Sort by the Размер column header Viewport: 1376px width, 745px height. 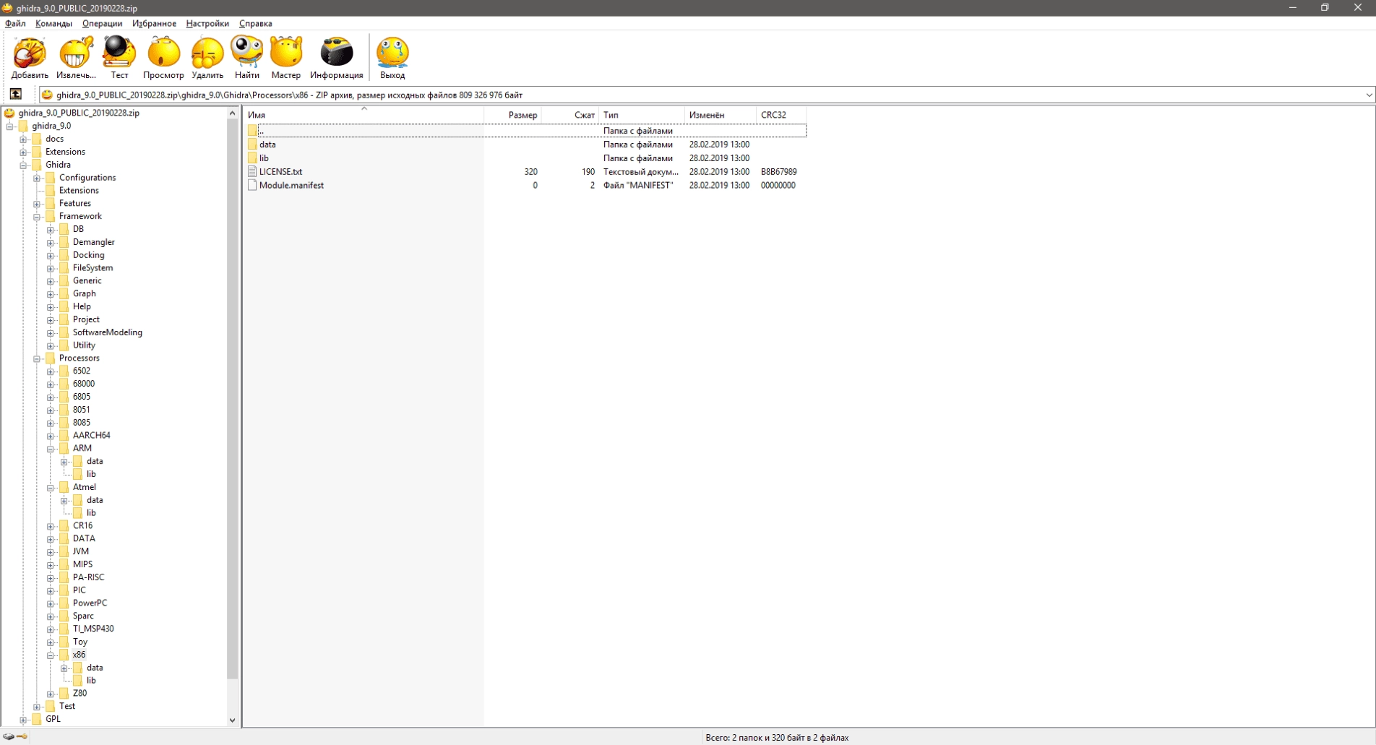coord(513,115)
